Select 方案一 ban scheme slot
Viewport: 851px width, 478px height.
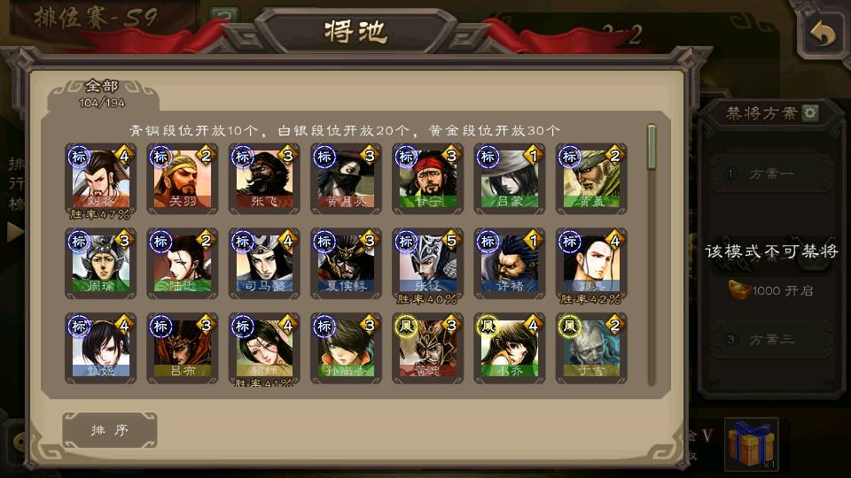(770, 174)
